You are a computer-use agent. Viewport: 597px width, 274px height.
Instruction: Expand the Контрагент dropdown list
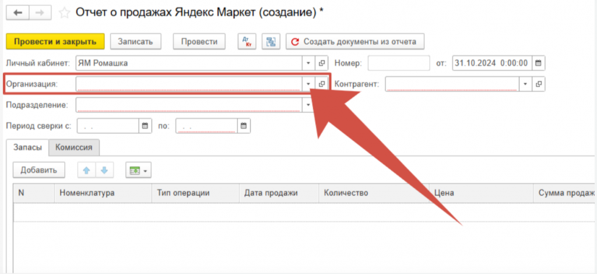point(525,84)
